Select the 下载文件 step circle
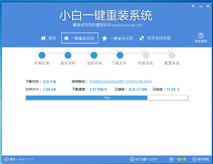 (x=120, y=55)
